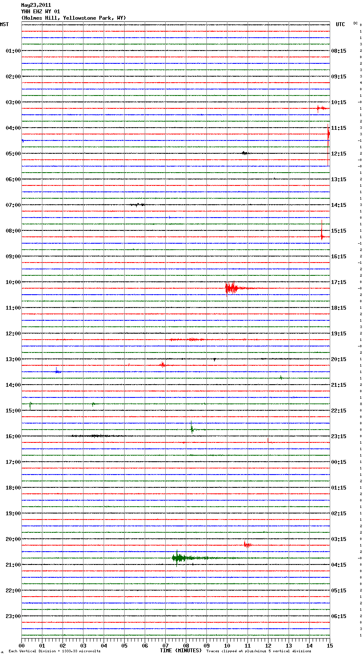The image size is (364, 657).
Task: Click the 00 minute tick label
Action: 21,645
